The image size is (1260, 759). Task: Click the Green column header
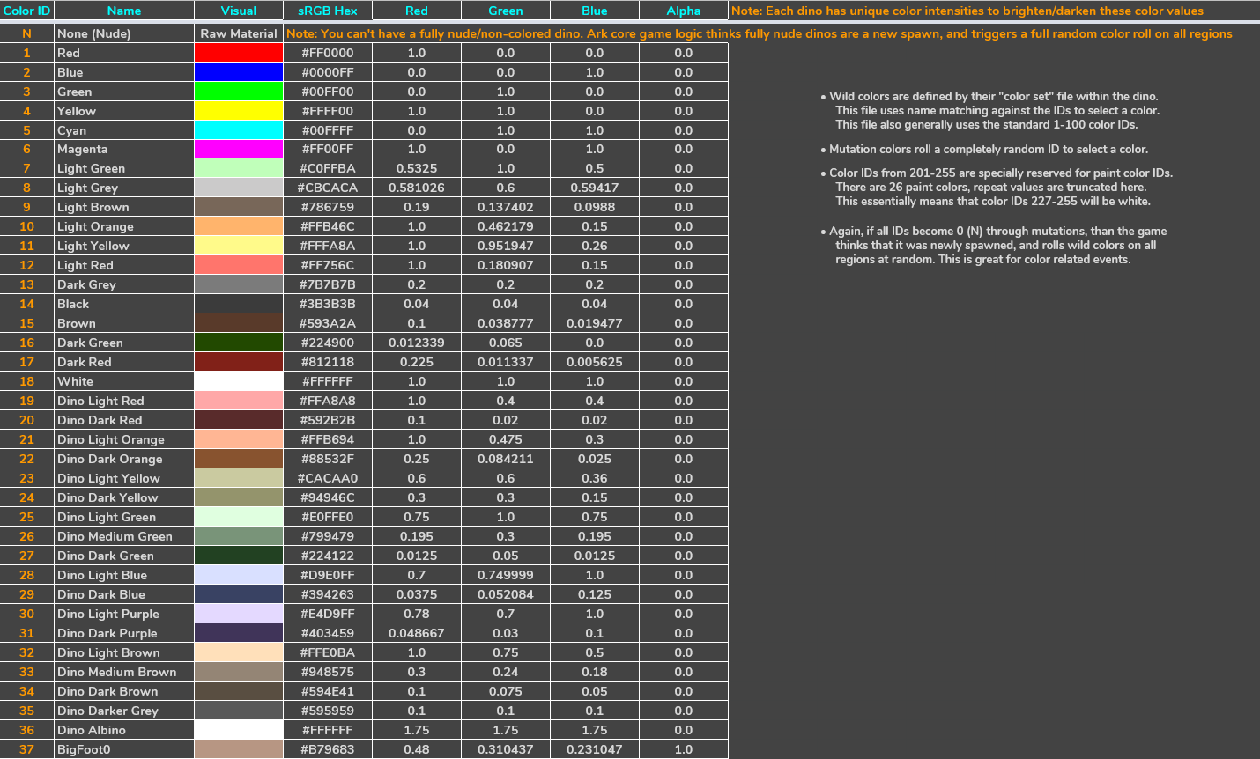[506, 11]
